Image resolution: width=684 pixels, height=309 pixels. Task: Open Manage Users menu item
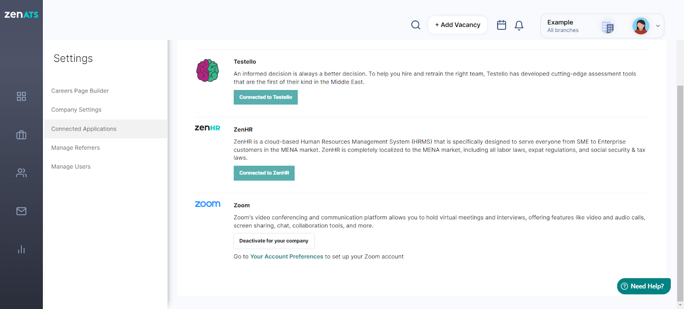(x=71, y=166)
